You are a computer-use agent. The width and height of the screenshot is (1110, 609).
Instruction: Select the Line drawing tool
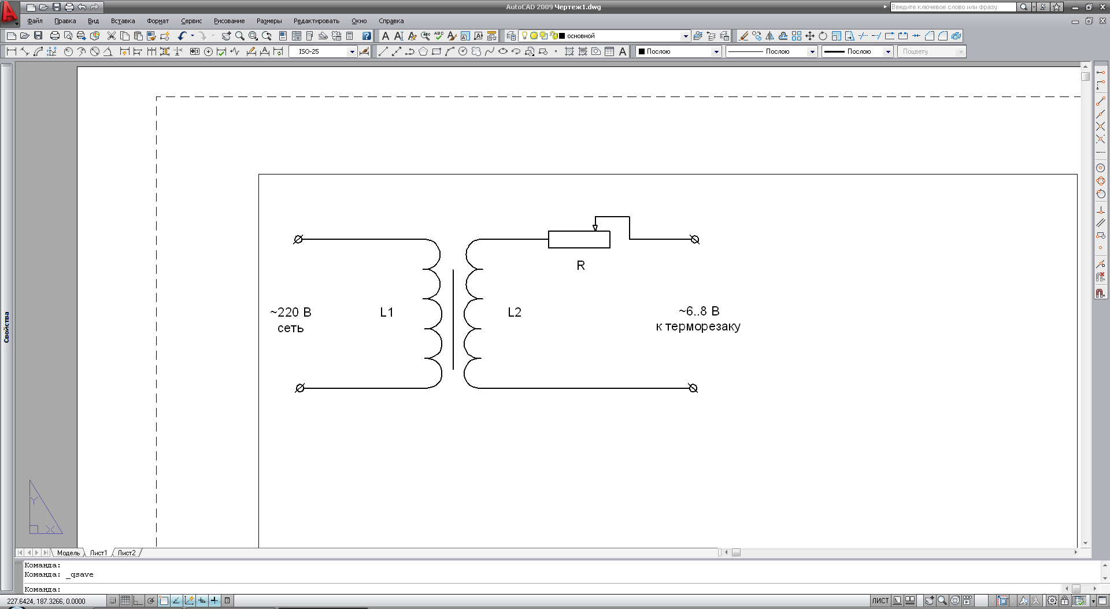(x=383, y=51)
